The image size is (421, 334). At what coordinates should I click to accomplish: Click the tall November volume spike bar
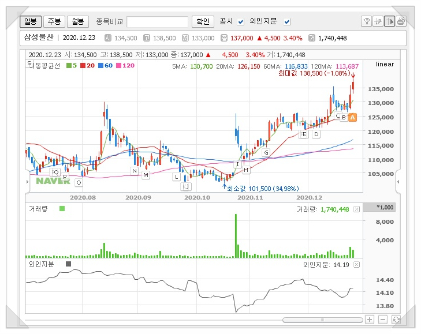point(236,236)
